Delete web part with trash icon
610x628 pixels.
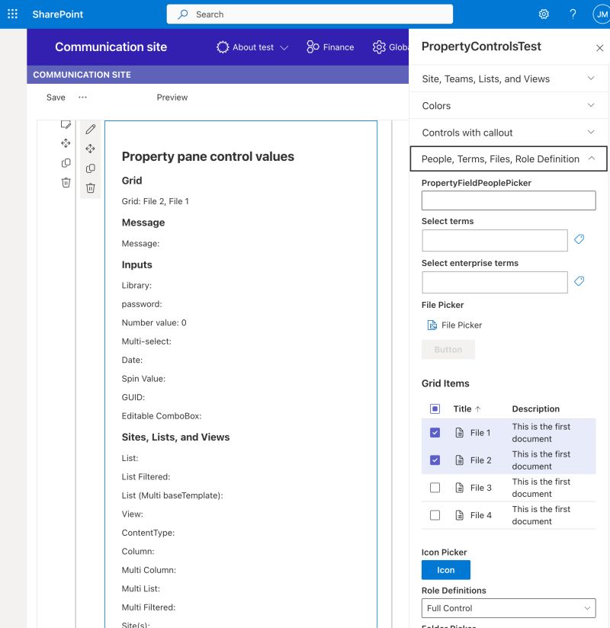click(x=91, y=187)
